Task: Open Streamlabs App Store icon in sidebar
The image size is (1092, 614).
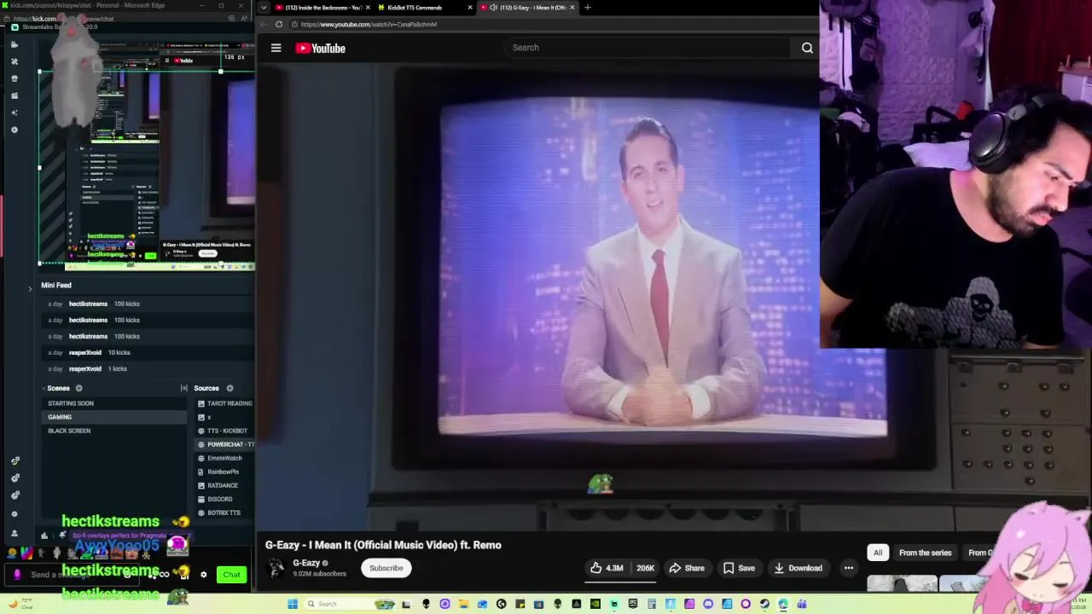Action: coord(14,78)
